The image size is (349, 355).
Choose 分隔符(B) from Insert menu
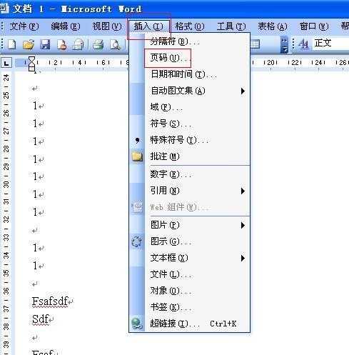point(190,41)
